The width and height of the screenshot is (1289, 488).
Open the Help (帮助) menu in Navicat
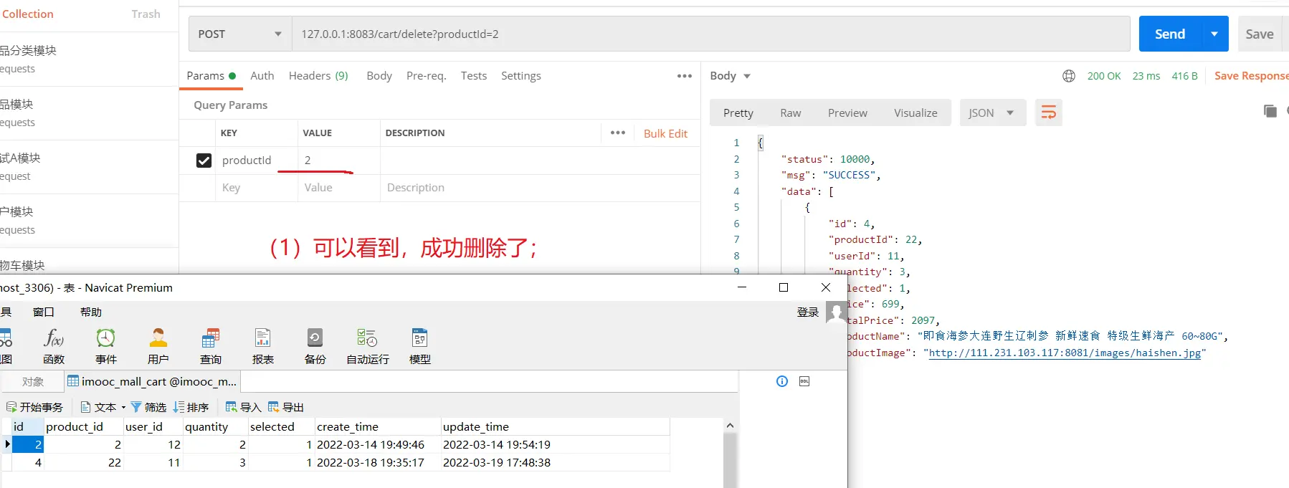coord(91,312)
